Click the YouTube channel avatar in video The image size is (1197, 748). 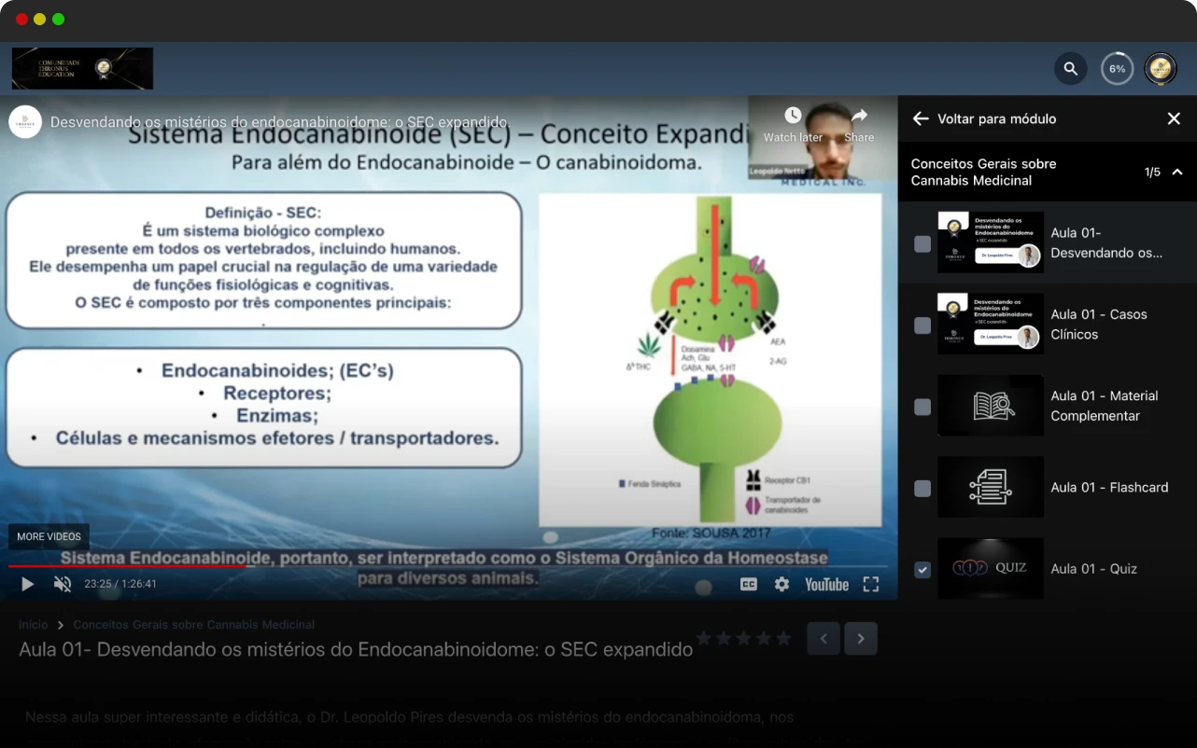(25, 121)
